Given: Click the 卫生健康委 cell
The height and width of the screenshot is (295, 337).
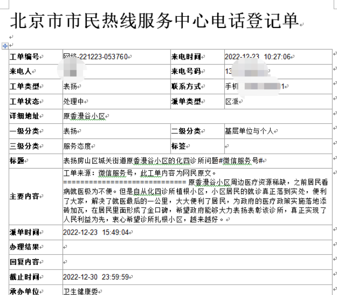Looking at the screenshot, I should pos(80,291).
